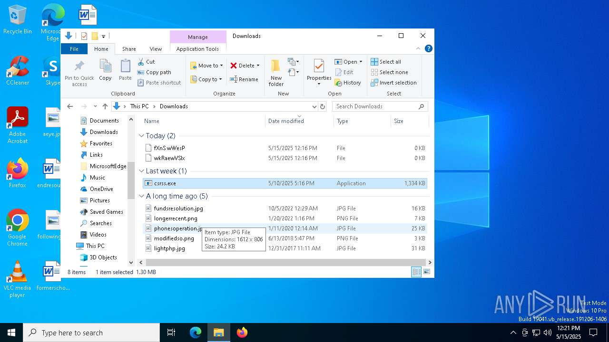Switch to Home ribbon tab
The image size is (609, 342).
pyautogui.click(x=101, y=49)
